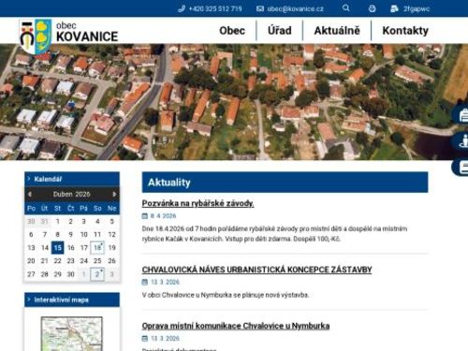Open the Interaktivní mapa panel header
Viewport: 468px width, 351px height.
pos(72,300)
